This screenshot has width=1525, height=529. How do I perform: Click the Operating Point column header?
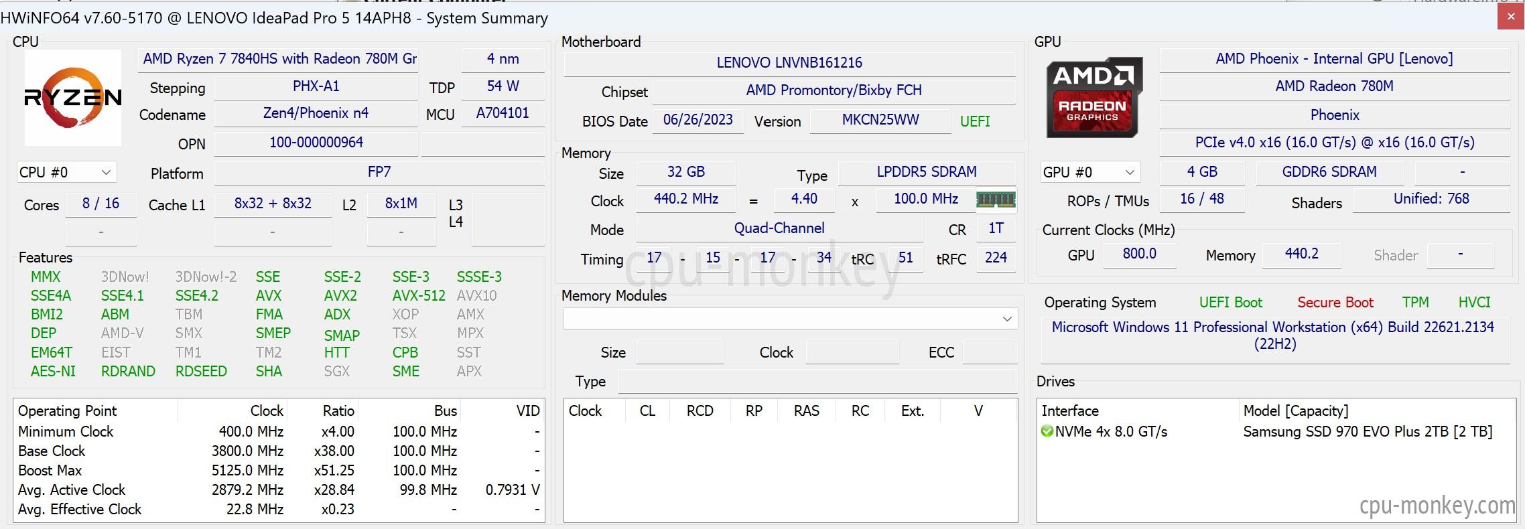96,410
